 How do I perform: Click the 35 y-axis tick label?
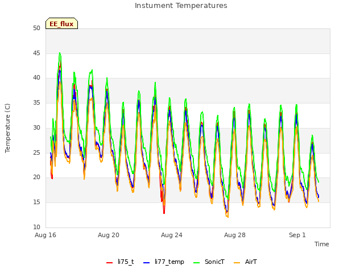[36, 102]
